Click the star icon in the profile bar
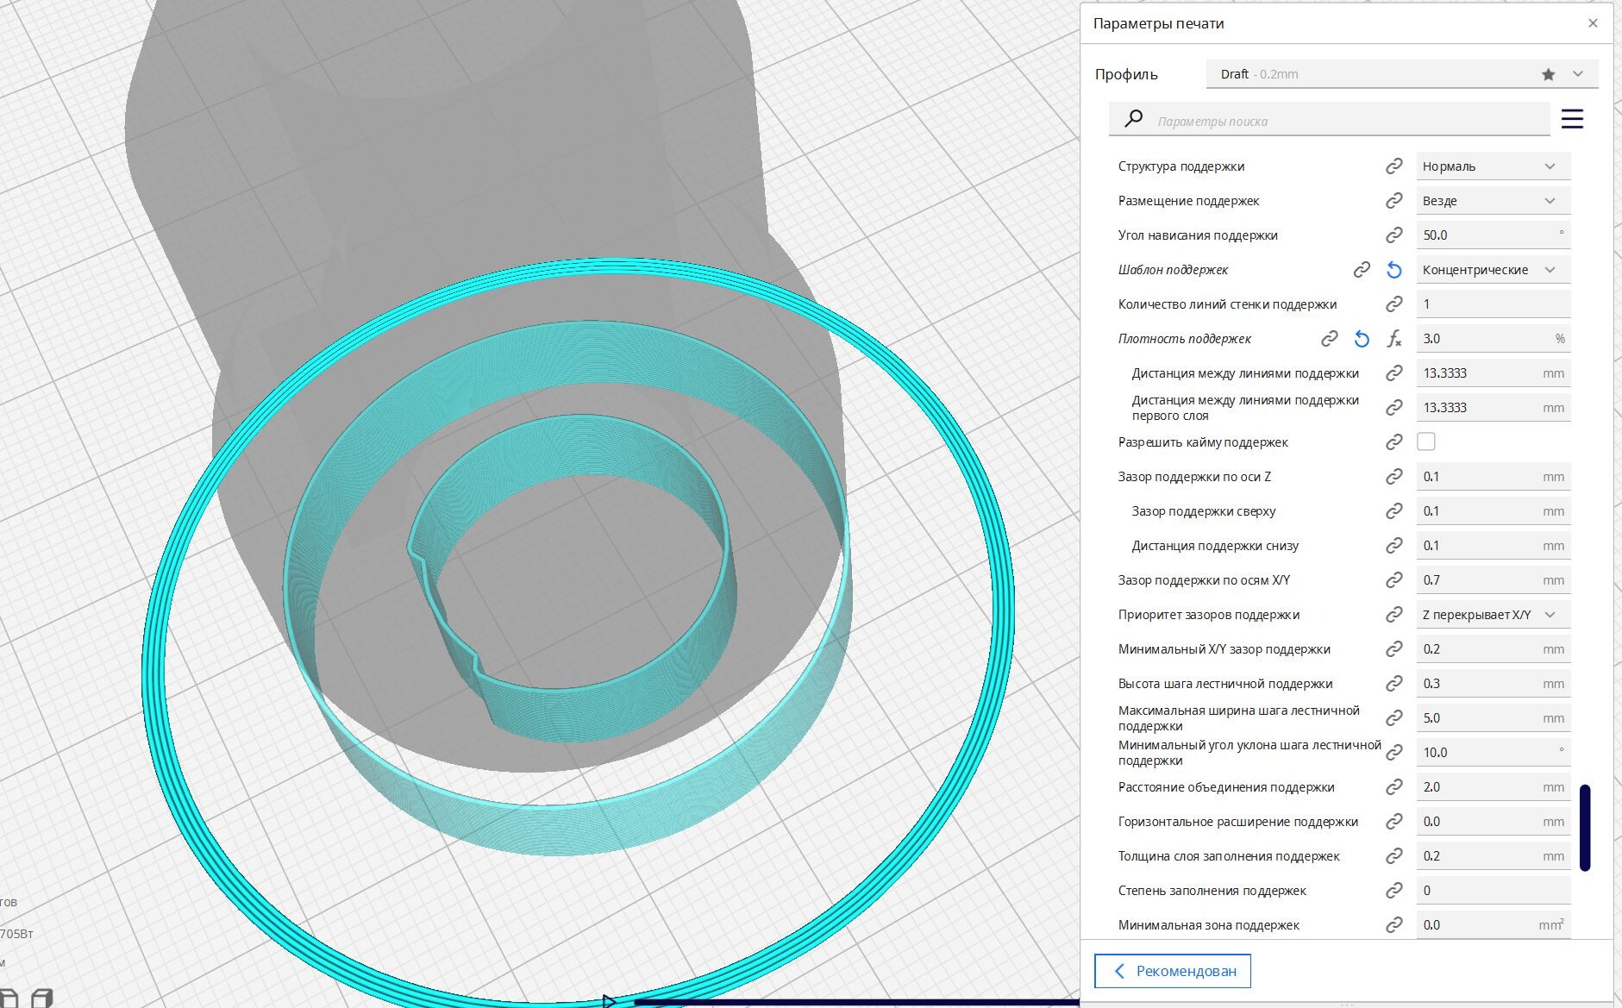Screen dimensions: 1622x1008 [x=1548, y=74]
